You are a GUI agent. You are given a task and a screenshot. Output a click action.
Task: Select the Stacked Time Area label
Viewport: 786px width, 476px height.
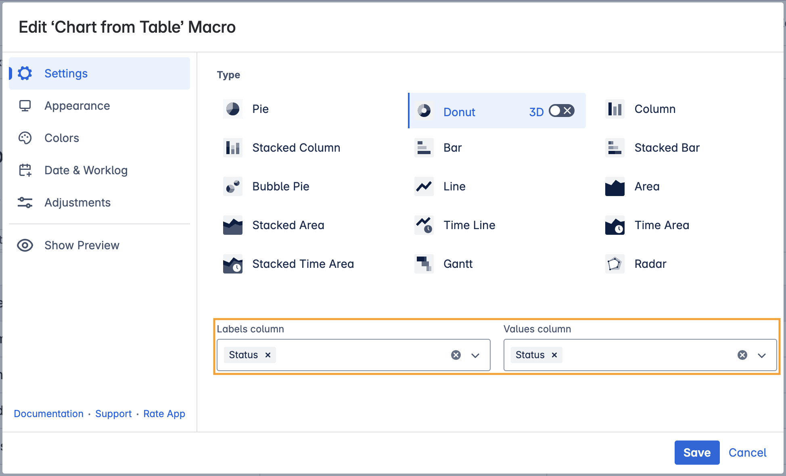[x=303, y=264]
